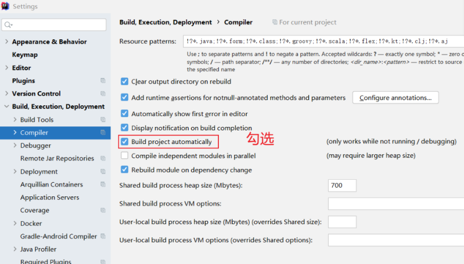Expand the Appearance & Behavior section
The image size is (464, 264).
coord(6,42)
